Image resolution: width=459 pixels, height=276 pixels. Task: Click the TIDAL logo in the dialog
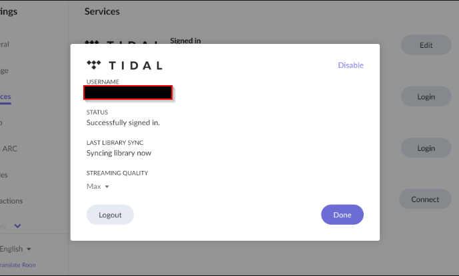click(x=125, y=65)
